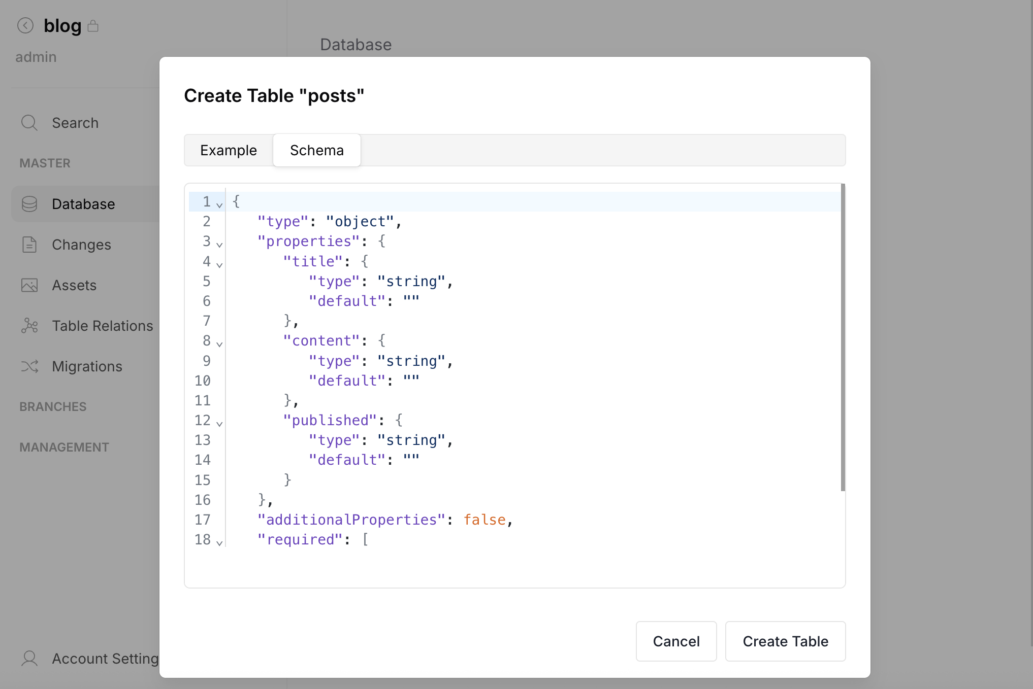Fold the published property at line 12
This screenshot has width=1033, height=689.
pyautogui.click(x=219, y=424)
